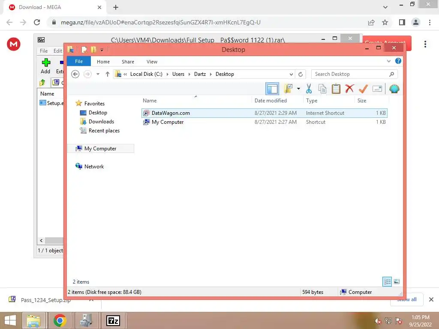439x329 pixels.
Task: Open File menu in 7-Zip window
Action: [44, 51]
